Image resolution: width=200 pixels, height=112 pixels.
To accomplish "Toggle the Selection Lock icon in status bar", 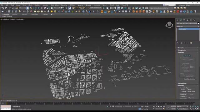I will (110, 106).
